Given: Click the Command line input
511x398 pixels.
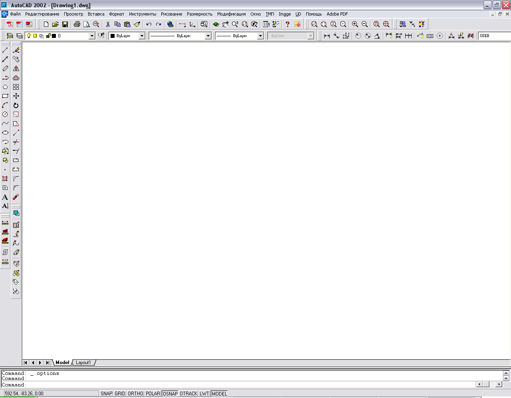Looking at the screenshot, I should tap(238, 385).
